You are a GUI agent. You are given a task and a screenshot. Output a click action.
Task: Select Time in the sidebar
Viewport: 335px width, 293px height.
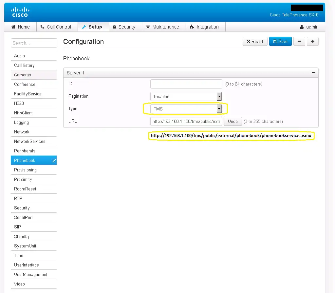pos(34,256)
